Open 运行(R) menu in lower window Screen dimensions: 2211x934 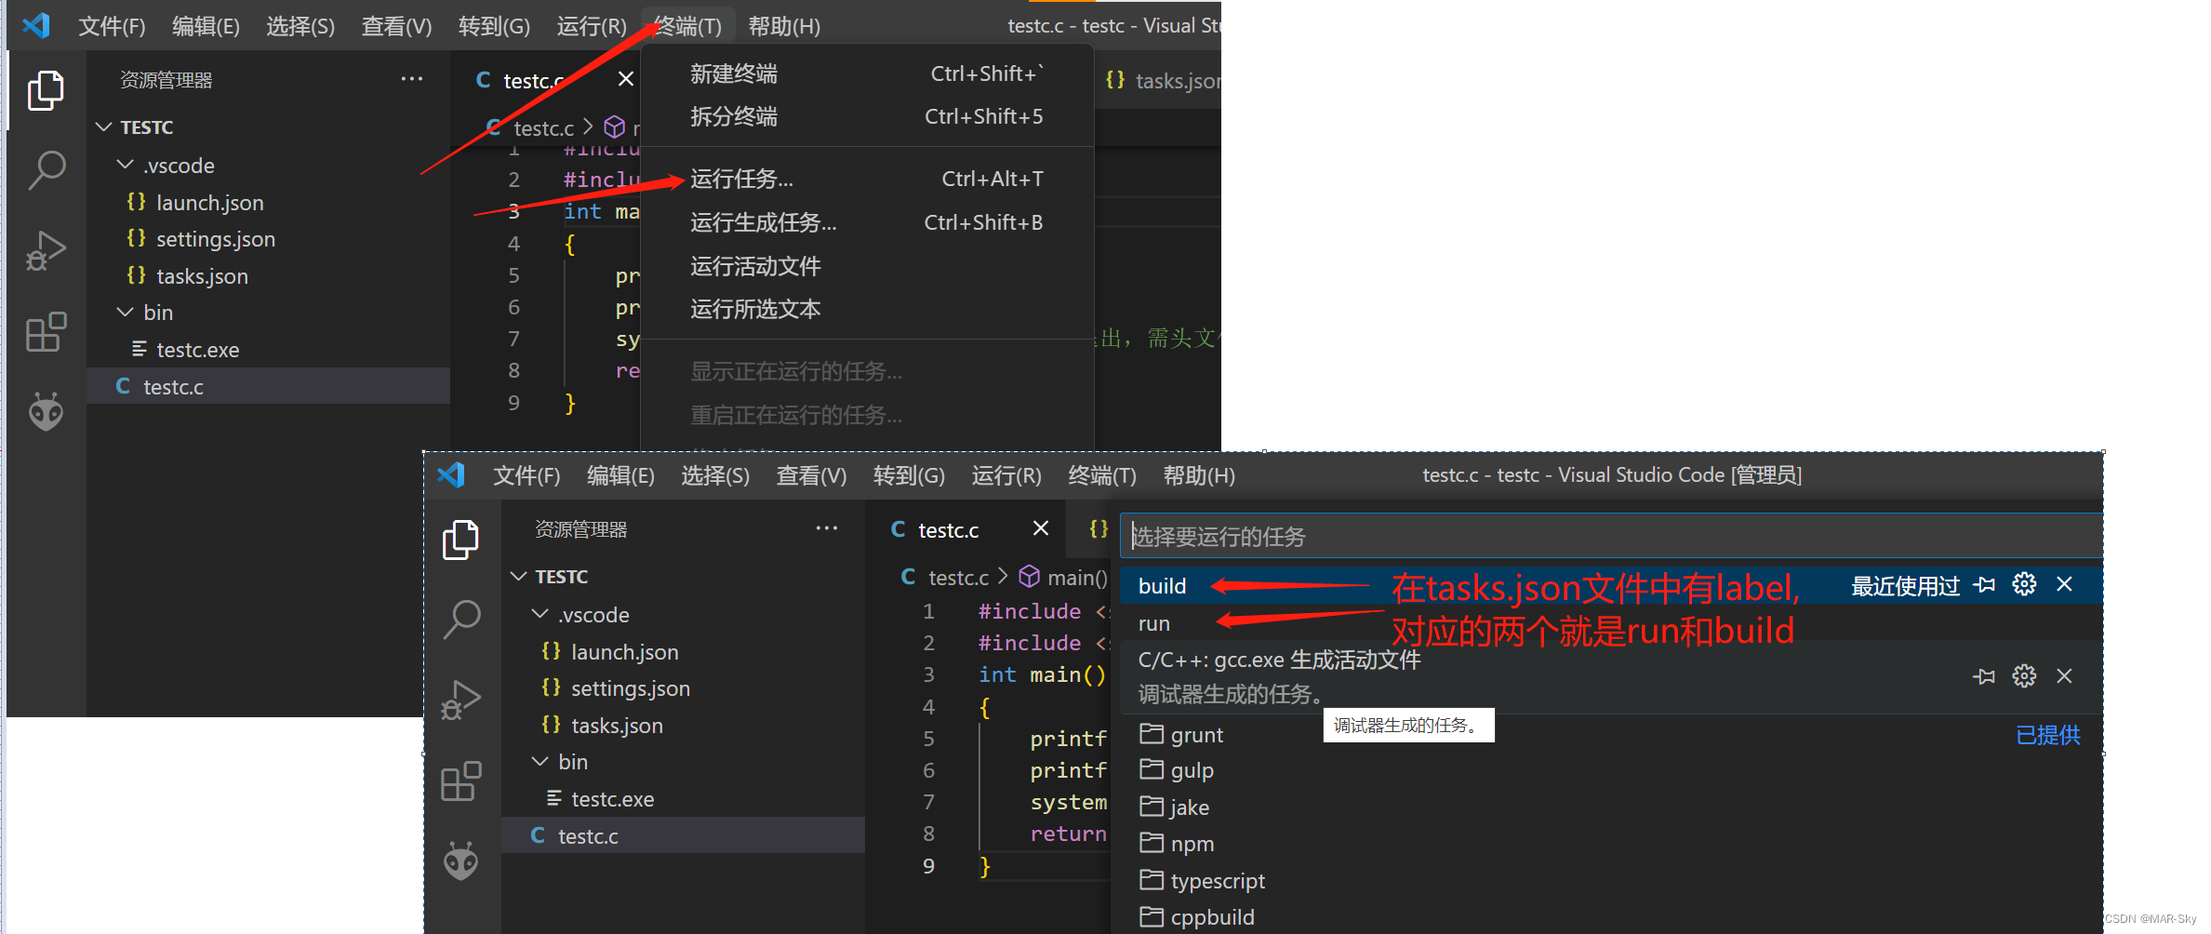[x=1006, y=475]
